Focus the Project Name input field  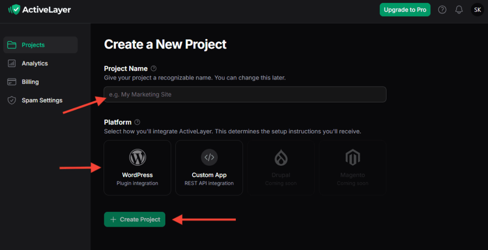pos(245,95)
